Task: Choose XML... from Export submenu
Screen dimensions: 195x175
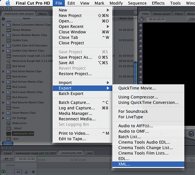Action: [x=148, y=164]
